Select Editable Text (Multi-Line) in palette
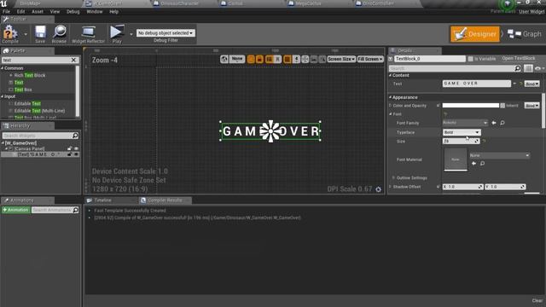The height and width of the screenshot is (307, 546). coord(39,111)
